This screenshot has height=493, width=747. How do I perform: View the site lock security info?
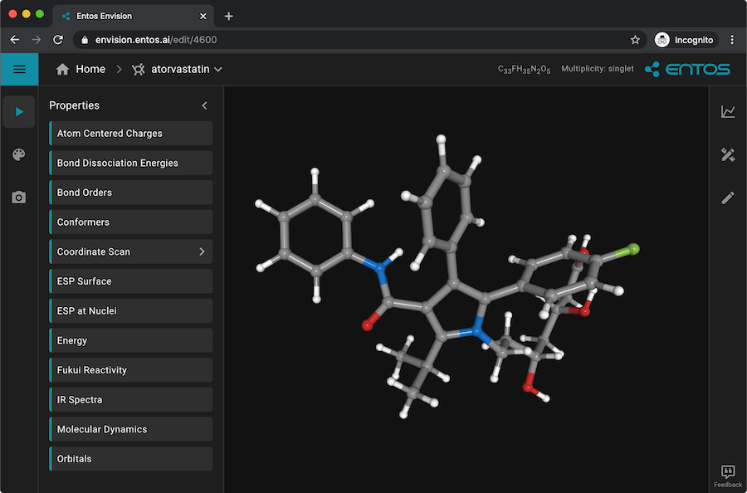click(x=85, y=40)
